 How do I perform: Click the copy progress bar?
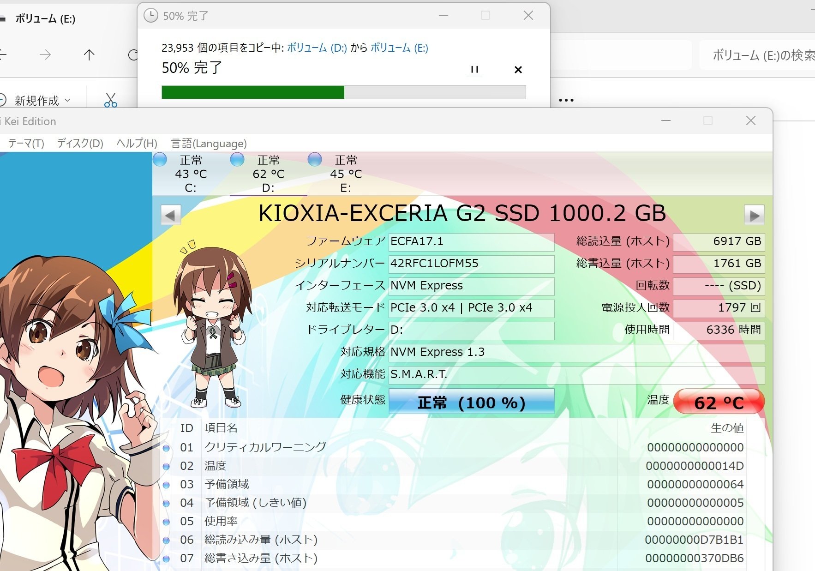[x=343, y=92]
